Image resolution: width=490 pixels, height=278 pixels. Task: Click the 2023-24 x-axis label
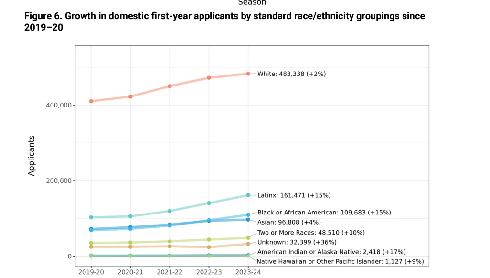248,272
